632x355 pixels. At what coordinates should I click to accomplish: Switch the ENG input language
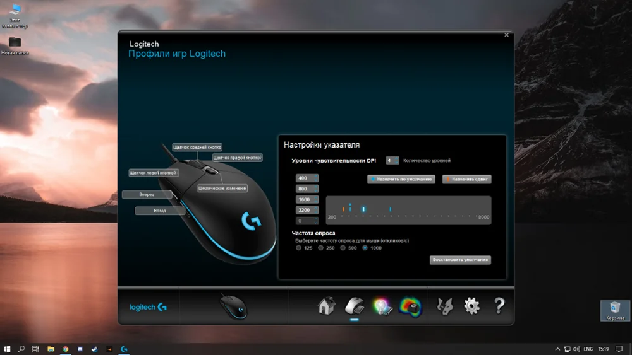[588, 349]
